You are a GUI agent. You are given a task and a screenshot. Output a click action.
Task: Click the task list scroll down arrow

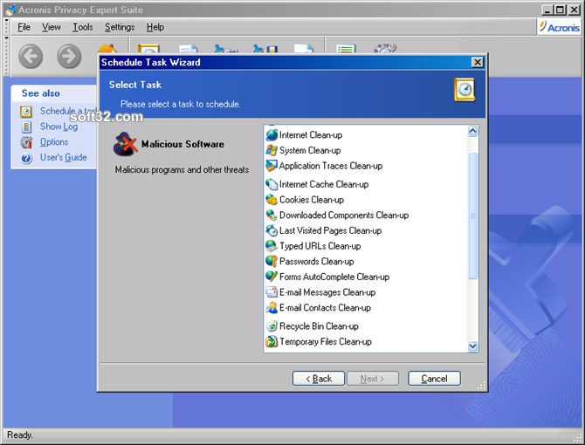[x=472, y=346]
